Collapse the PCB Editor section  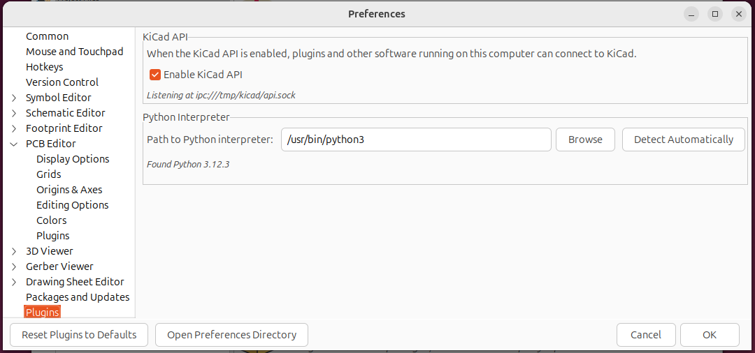[x=14, y=144]
